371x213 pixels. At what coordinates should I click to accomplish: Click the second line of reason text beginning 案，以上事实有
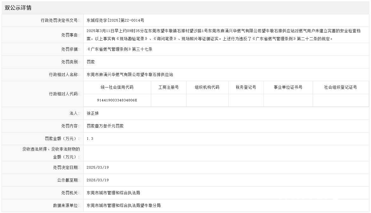[210, 39]
